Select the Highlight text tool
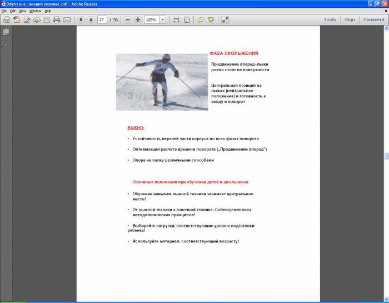This screenshot has width=389, height=303. click(211, 19)
